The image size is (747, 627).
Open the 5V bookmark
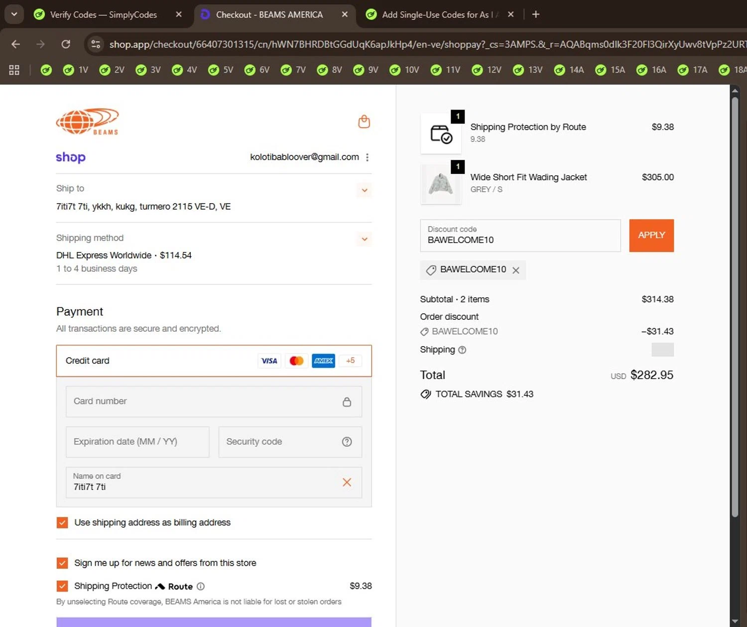pyautogui.click(x=221, y=70)
